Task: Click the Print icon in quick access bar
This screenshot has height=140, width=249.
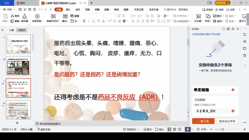Action: coord(30,9)
